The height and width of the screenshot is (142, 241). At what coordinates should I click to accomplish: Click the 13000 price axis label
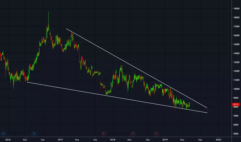pos(236,62)
